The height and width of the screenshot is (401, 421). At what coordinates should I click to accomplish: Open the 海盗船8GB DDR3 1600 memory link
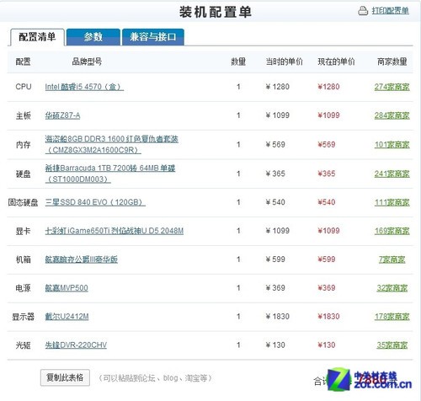(111, 144)
